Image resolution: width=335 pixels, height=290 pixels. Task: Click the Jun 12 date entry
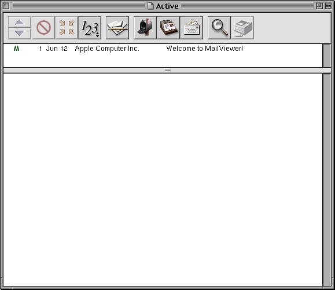pyautogui.click(x=57, y=49)
